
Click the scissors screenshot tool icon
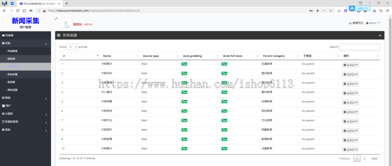pos(339,11)
